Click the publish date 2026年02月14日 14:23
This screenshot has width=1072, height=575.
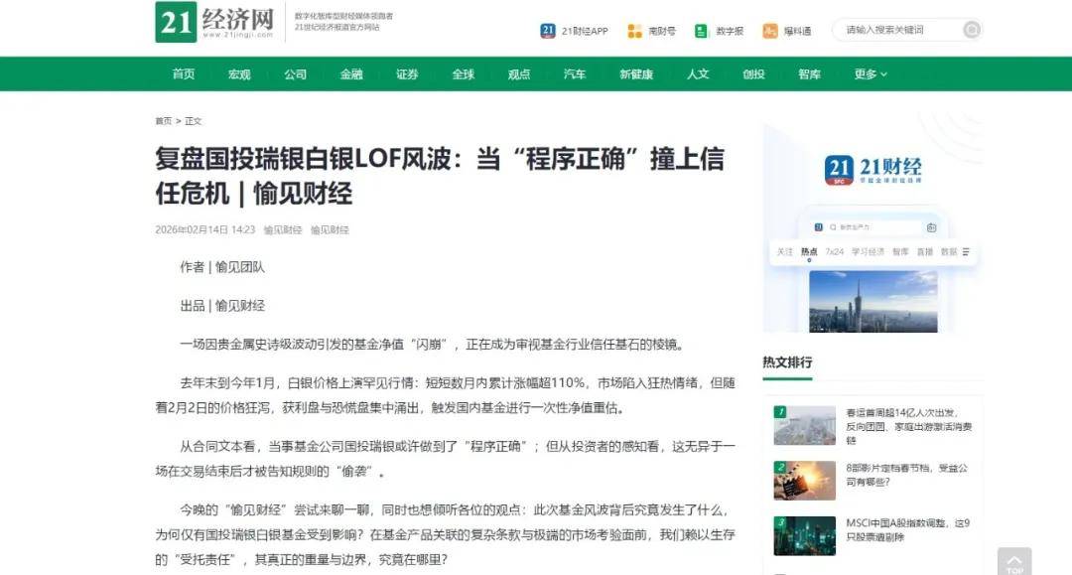tap(205, 229)
